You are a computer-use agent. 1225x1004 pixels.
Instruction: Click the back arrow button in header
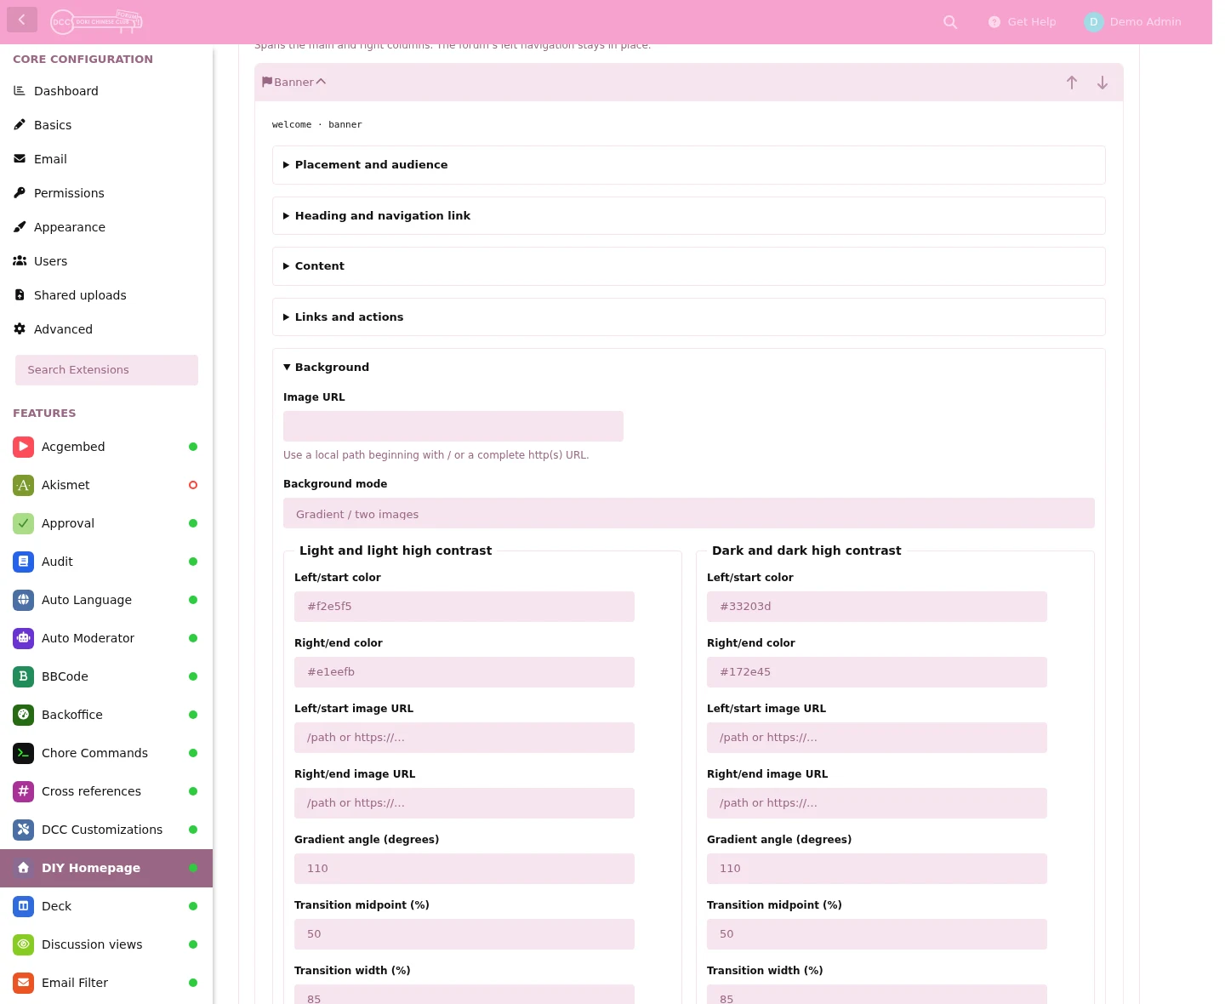coord(22,20)
